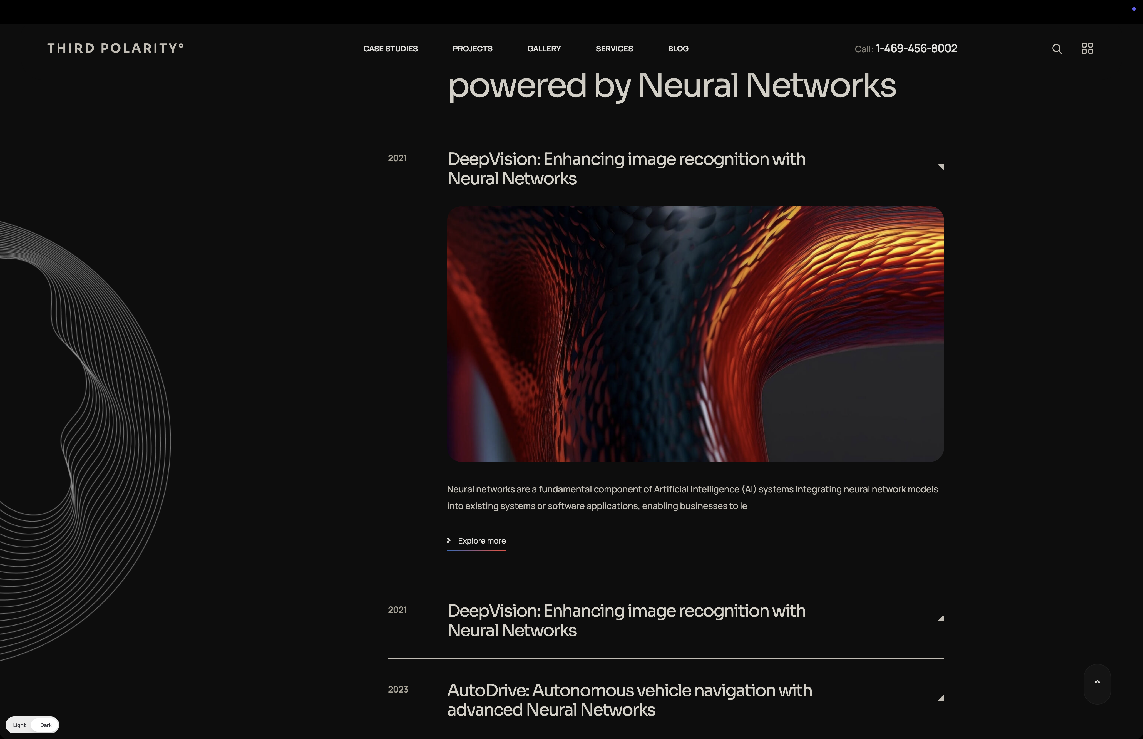The height and width of the screenshot is (739, 1143).
Task: Click the Third Polarity logo
Action: 115,48
